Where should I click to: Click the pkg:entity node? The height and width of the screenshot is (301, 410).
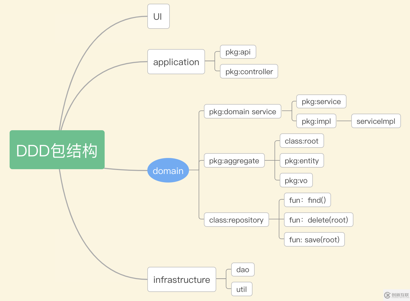[302, 160]
